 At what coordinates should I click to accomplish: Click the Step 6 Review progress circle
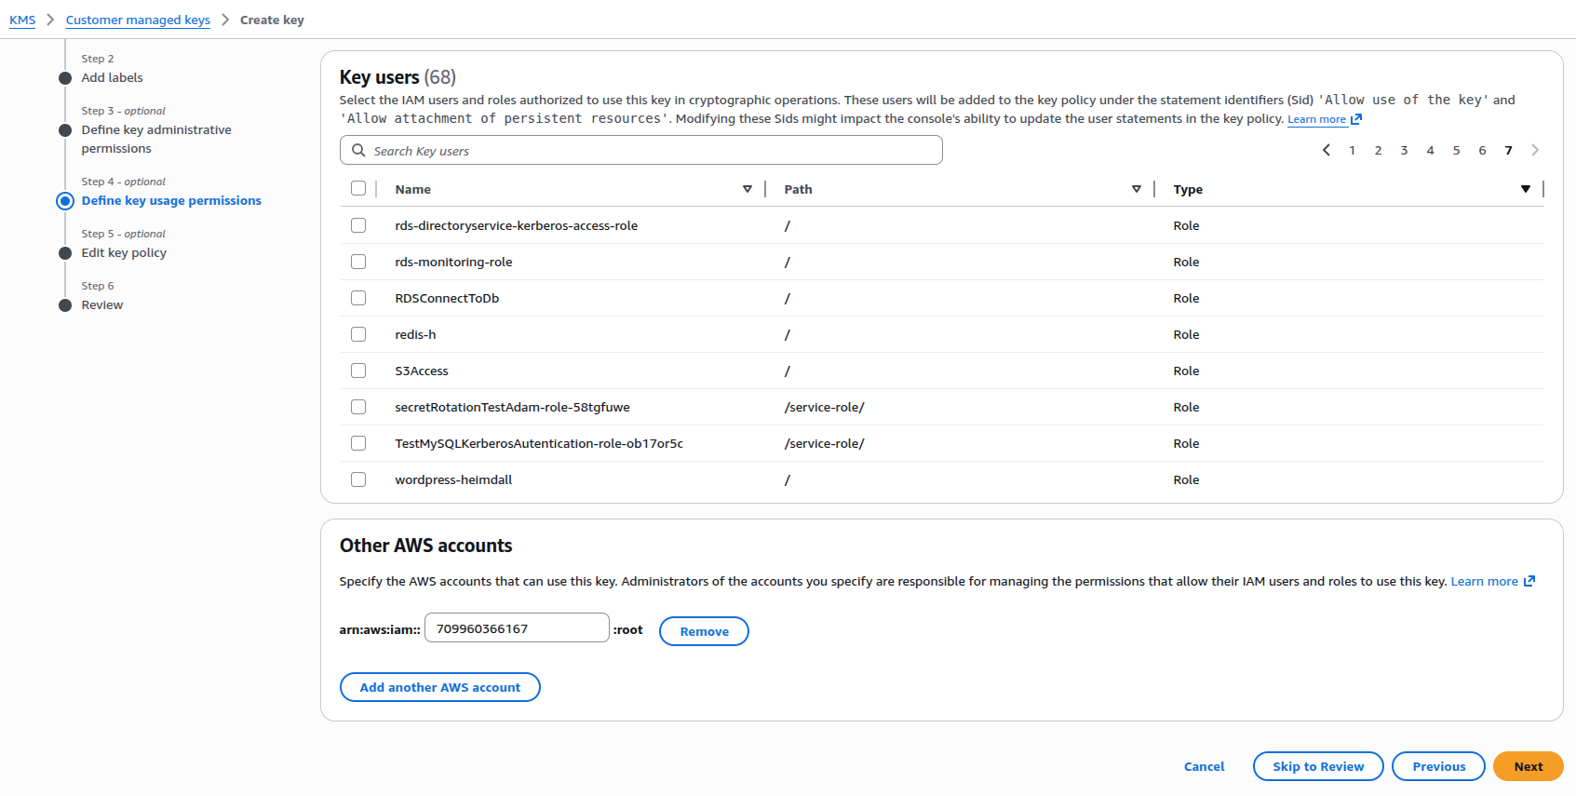pyautogui.click(x=64, y=304)
